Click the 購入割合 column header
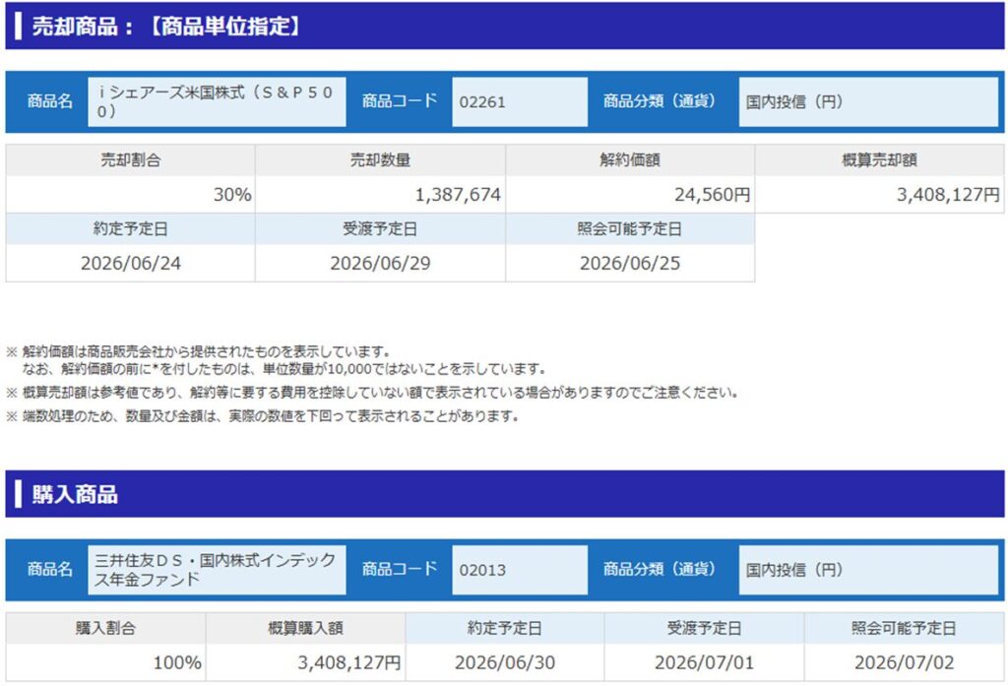Screen dimensions: 1008x686 pyautogui.click(x=105, y=628)
